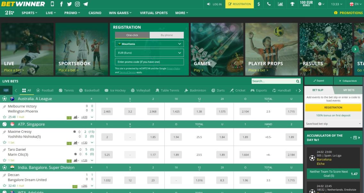364x193 pixels.
Task: Open the trophy results icon
Action: [292, 4]
